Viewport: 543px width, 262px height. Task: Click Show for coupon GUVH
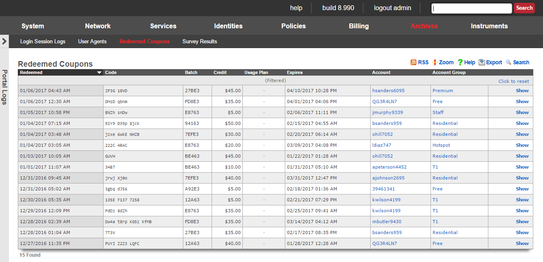pyautogui.click(x=522, y=156)
